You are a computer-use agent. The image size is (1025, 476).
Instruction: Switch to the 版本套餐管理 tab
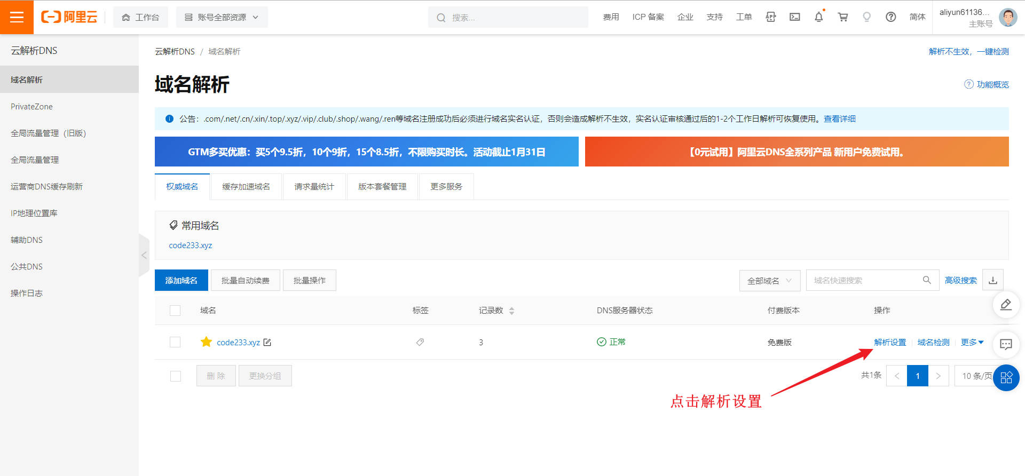[x=382, y=186]
